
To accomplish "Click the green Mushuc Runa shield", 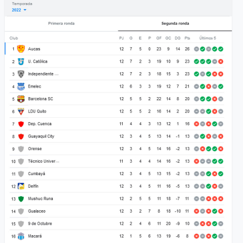I will click(x=21, y=199).
